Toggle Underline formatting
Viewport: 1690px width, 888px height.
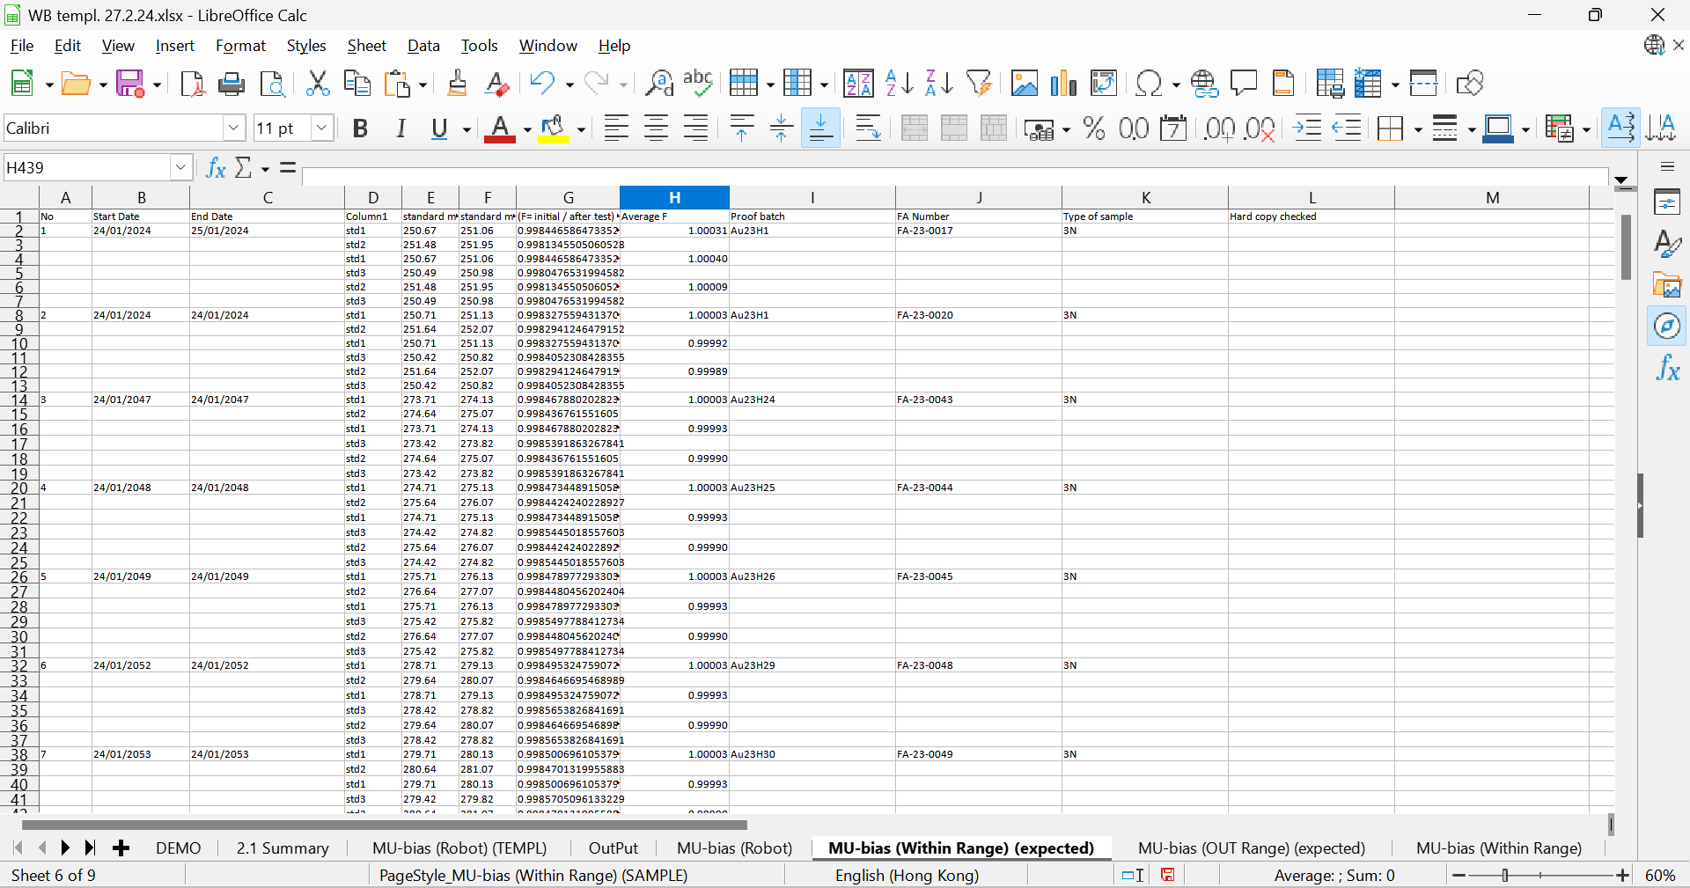[440, 128]
